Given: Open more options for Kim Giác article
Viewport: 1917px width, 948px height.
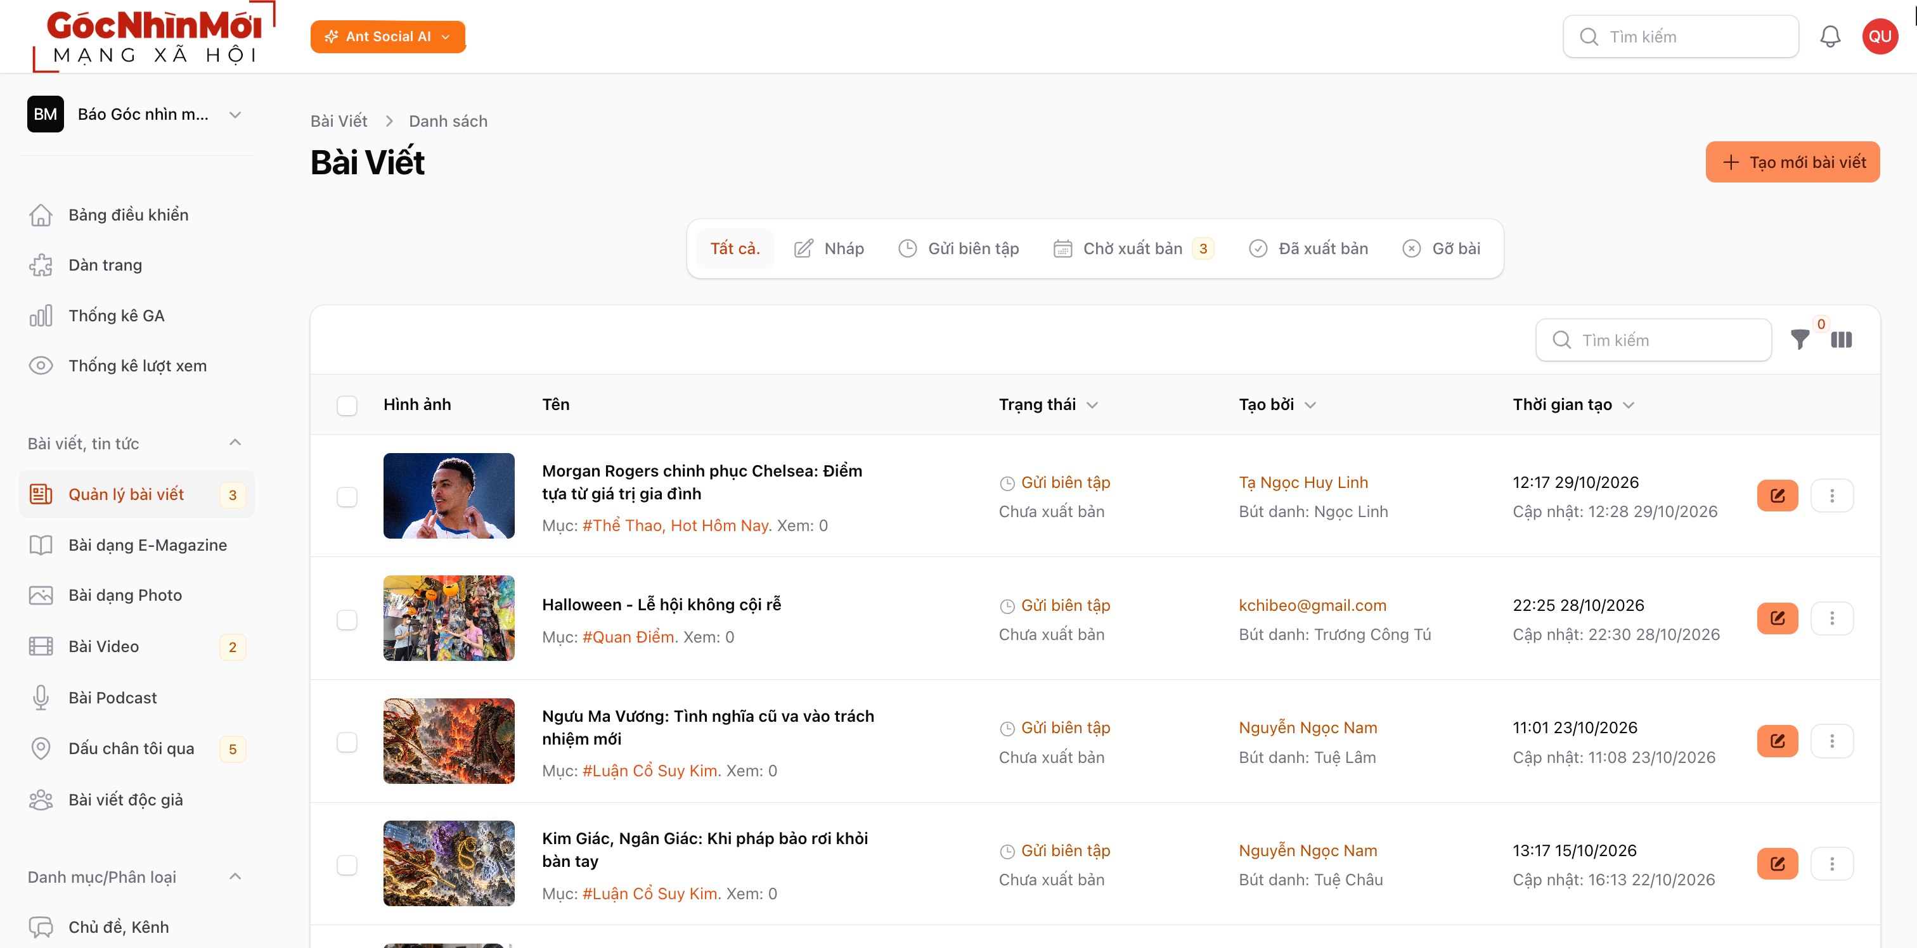Looking at the screenshot, I should 1831,863.
